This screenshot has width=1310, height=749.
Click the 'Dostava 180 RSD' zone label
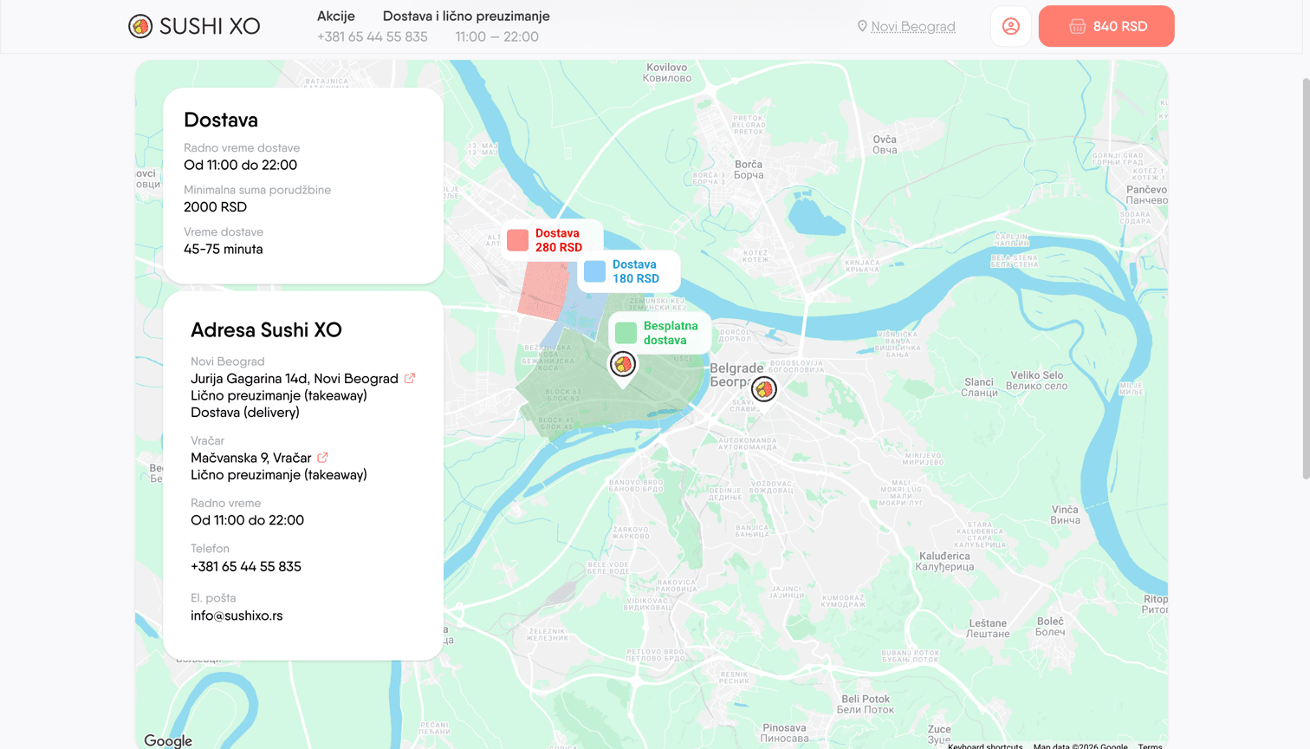pyautogui.click(x=636, y=271)
